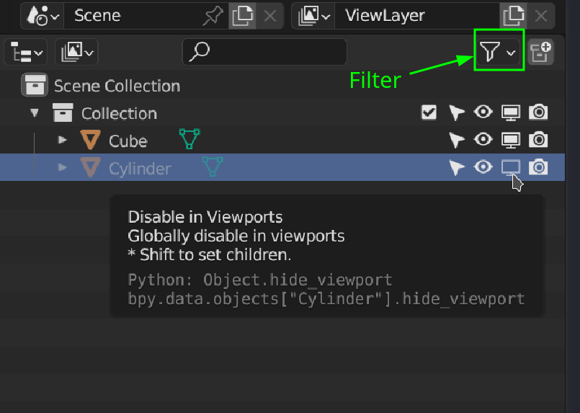Disable Cube render camera icon
The image size is (580, 413).
point(538,140)
